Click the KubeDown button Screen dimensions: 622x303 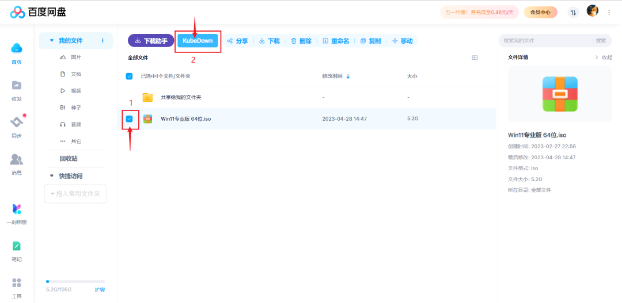[198, 41]
